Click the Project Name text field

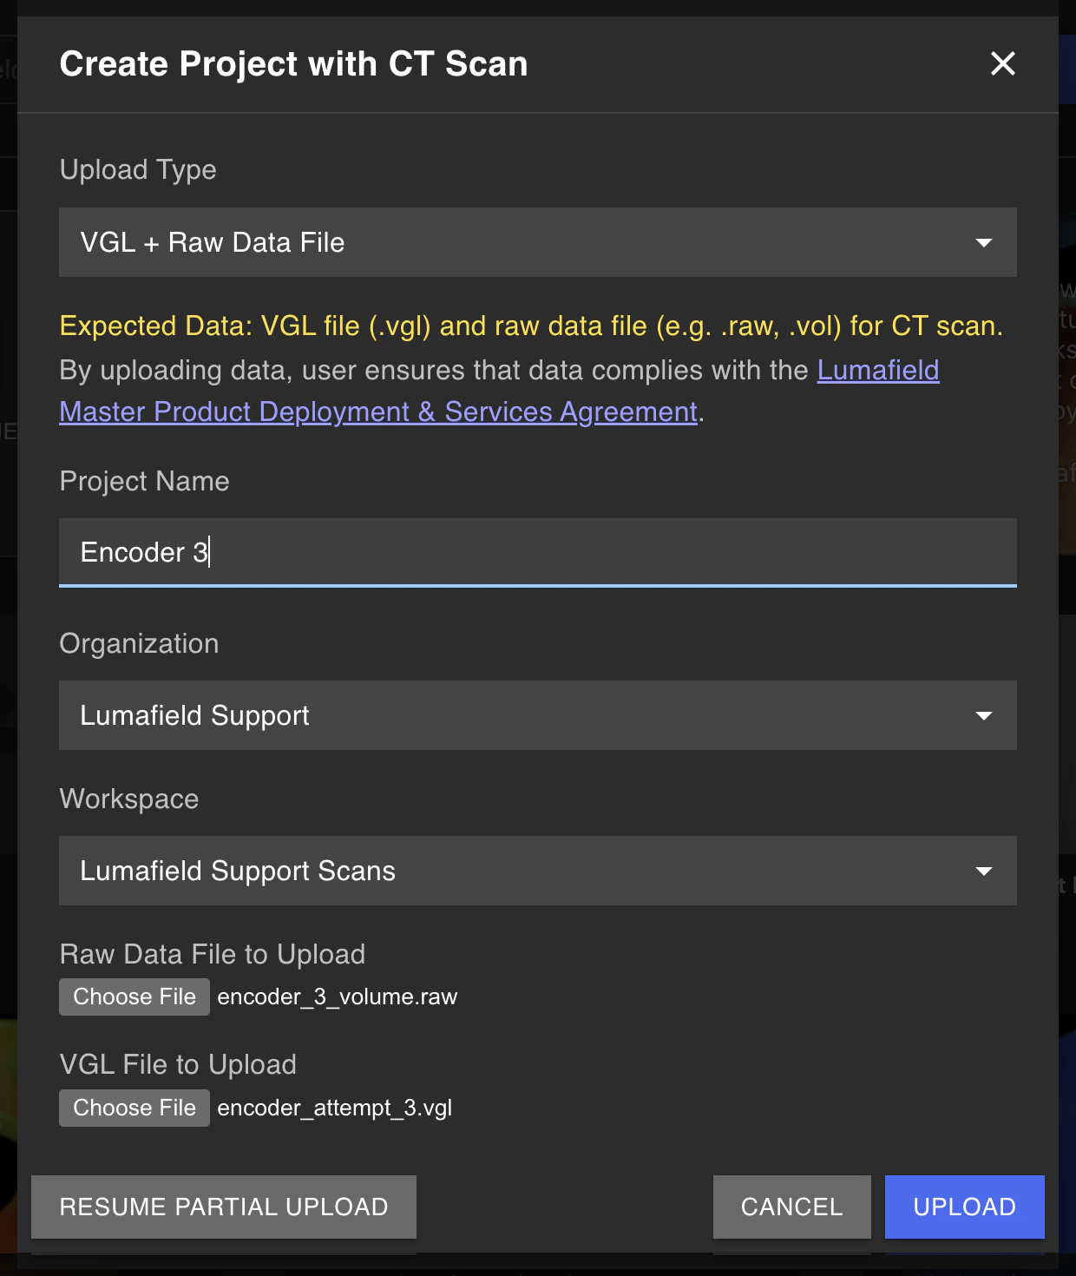click(x=537, y=552)
